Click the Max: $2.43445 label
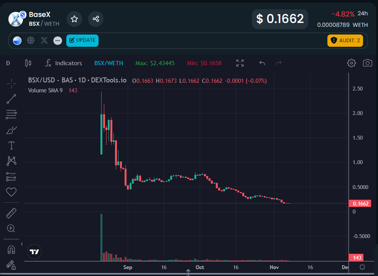The image size is (378, 276). 155,63
